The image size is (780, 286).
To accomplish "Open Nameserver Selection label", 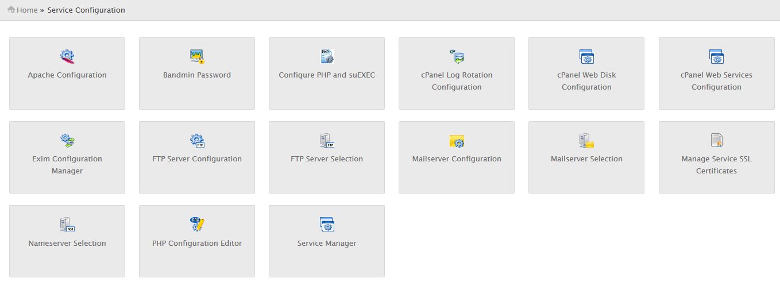I will (67, 244).
